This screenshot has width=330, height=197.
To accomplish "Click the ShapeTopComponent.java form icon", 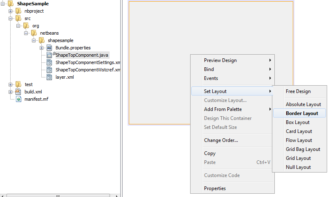I will (49, 55).
